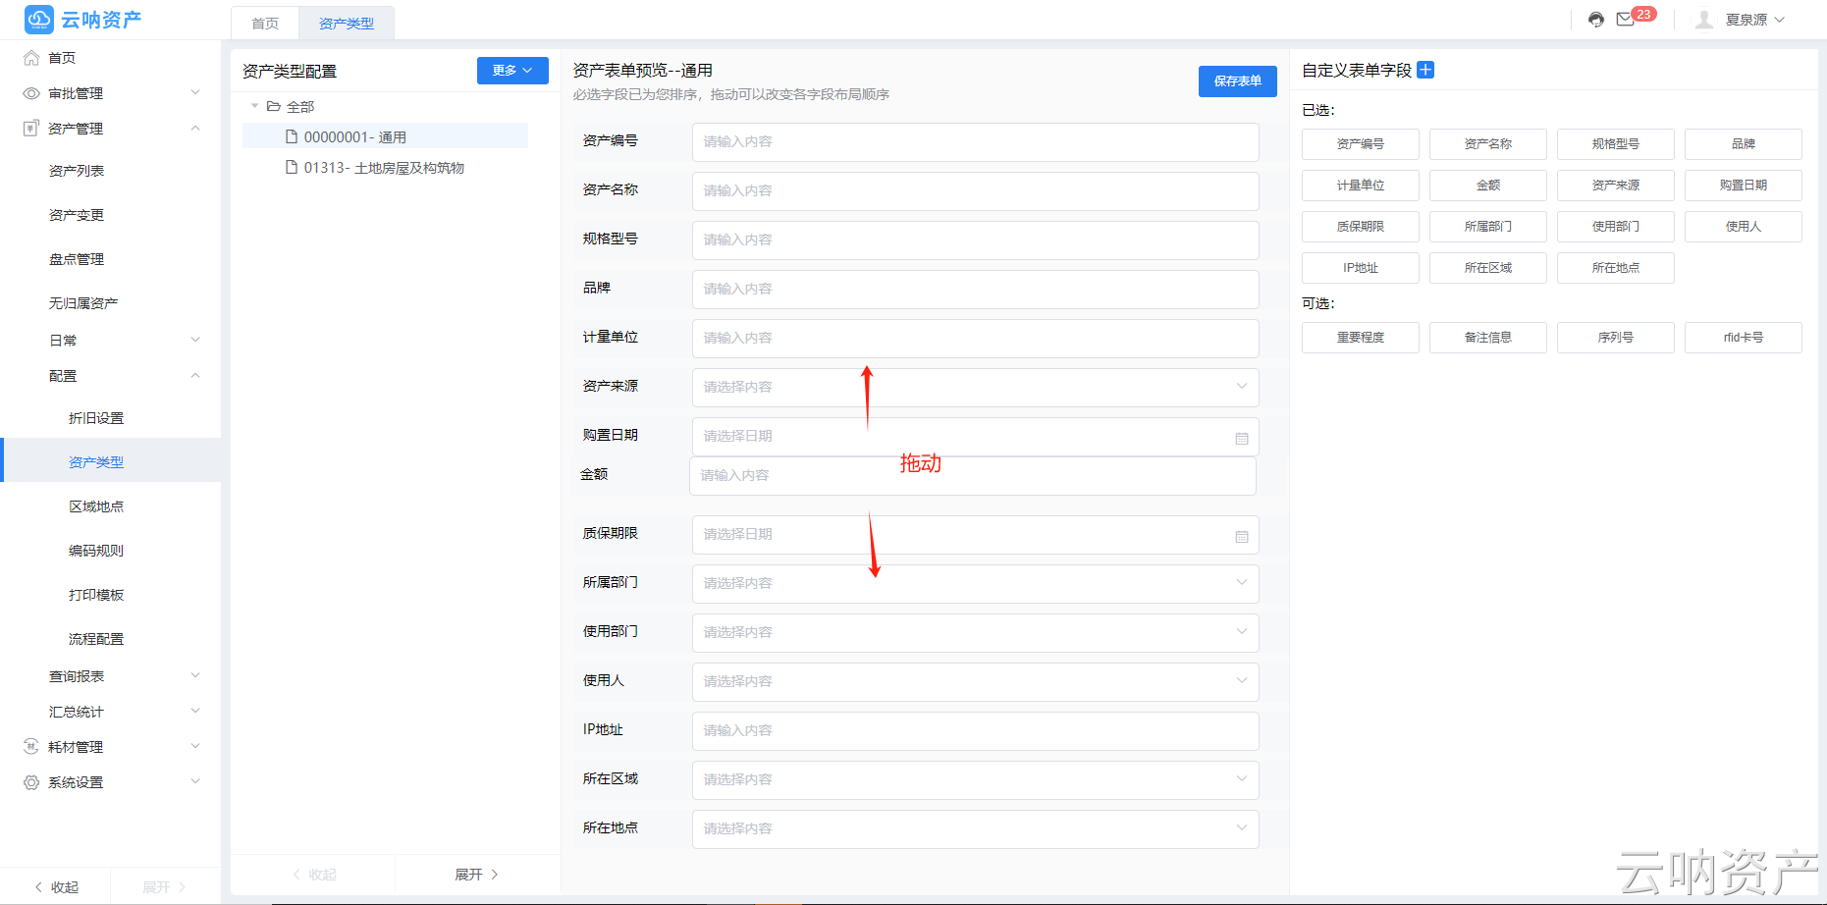Switch to the 首页 tab
Image resolution: width=1827 pixels, height=905 pixels.
263,22
